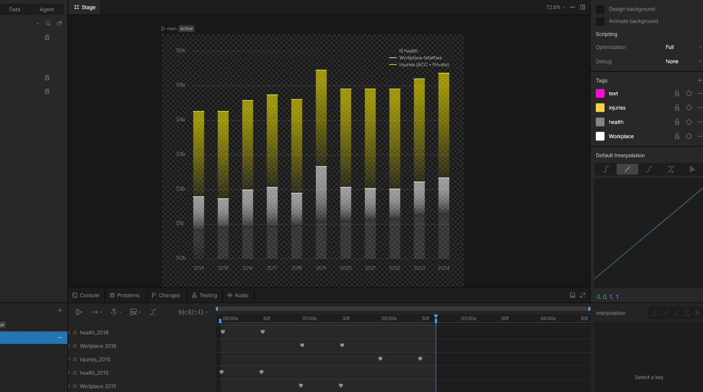Toggle the lock for the Workplace tag
Screen dimensions: 703x392
click(677, 136)
